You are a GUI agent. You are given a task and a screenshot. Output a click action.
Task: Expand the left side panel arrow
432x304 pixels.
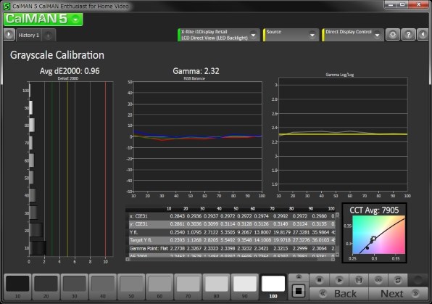(9, 35)
